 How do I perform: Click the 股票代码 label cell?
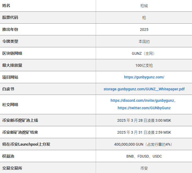point(10,18)
